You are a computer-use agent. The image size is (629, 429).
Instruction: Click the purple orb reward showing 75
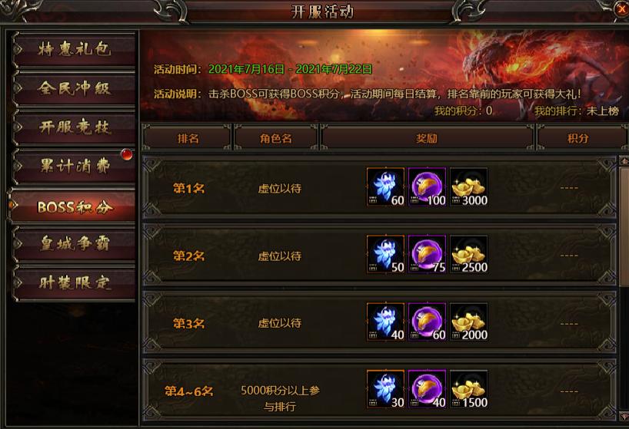[x=428, y=254]
